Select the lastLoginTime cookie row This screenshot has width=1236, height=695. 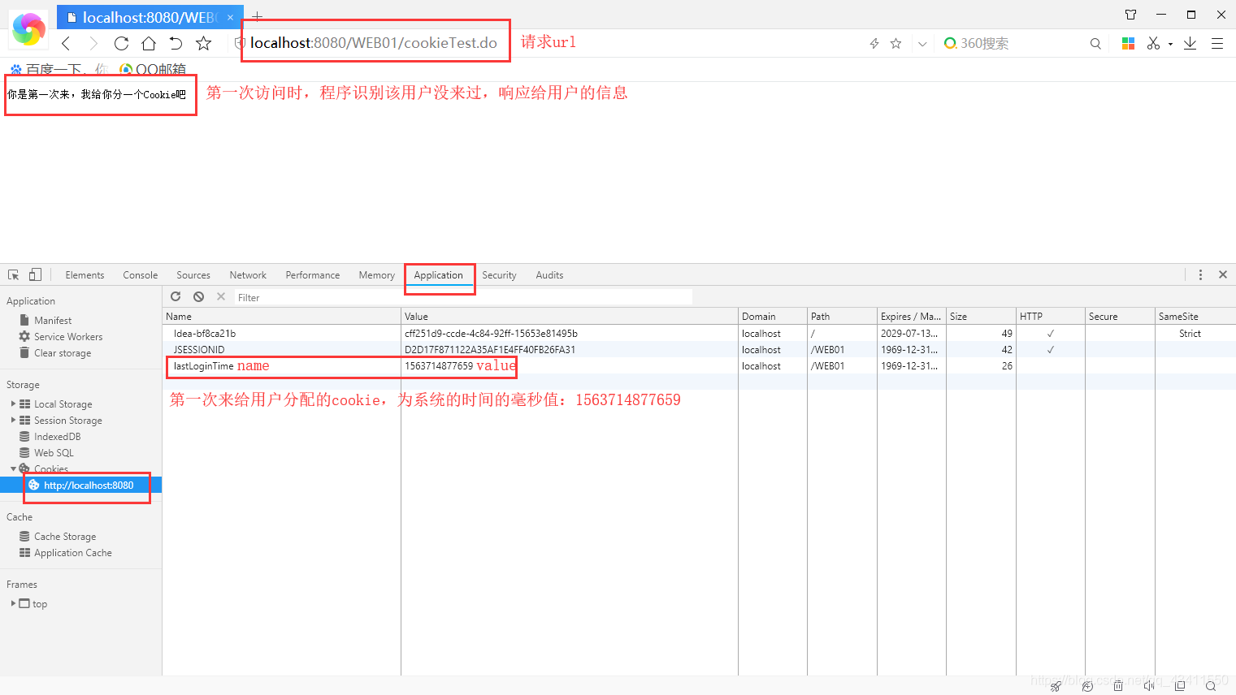point(699,366)
